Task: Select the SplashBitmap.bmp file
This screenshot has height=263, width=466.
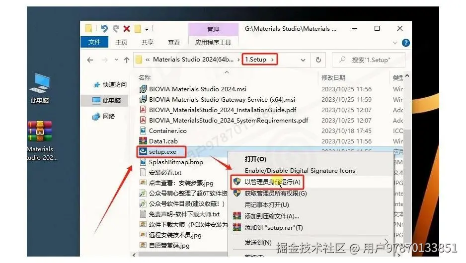Action: (171, 162)
